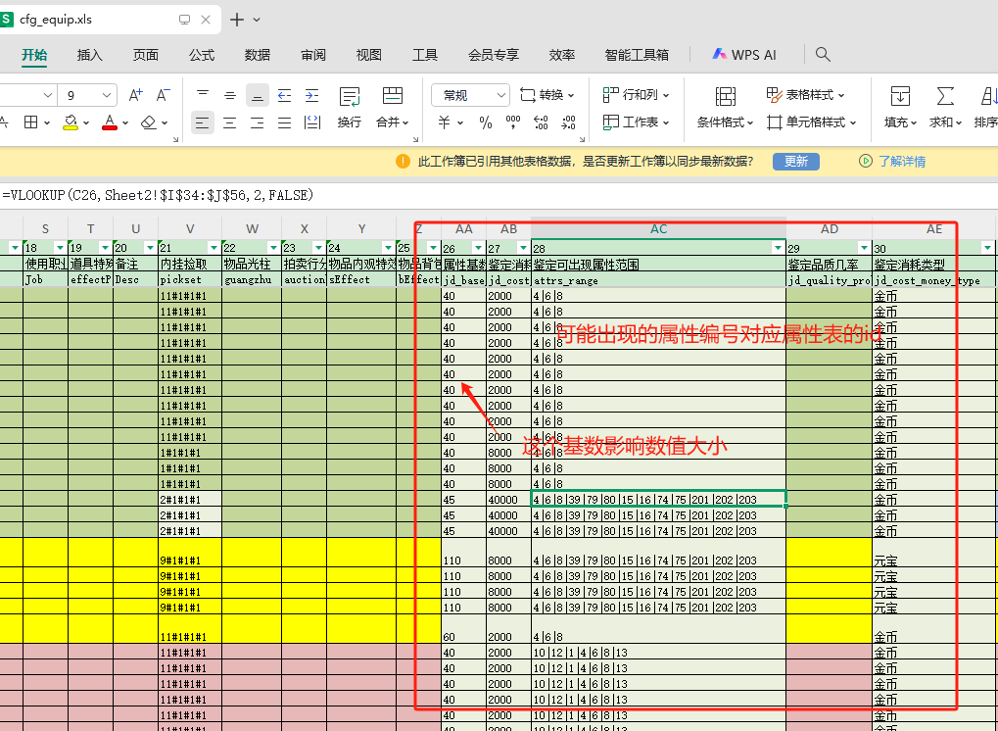
Task: Select the jd_quality_pro cell
Action: tap(830, 279)
